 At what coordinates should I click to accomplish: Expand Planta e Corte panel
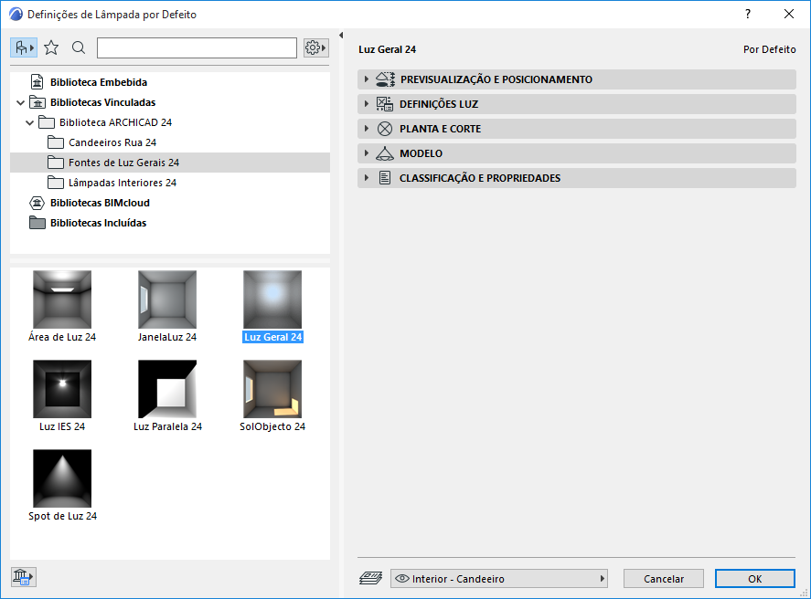577,129
